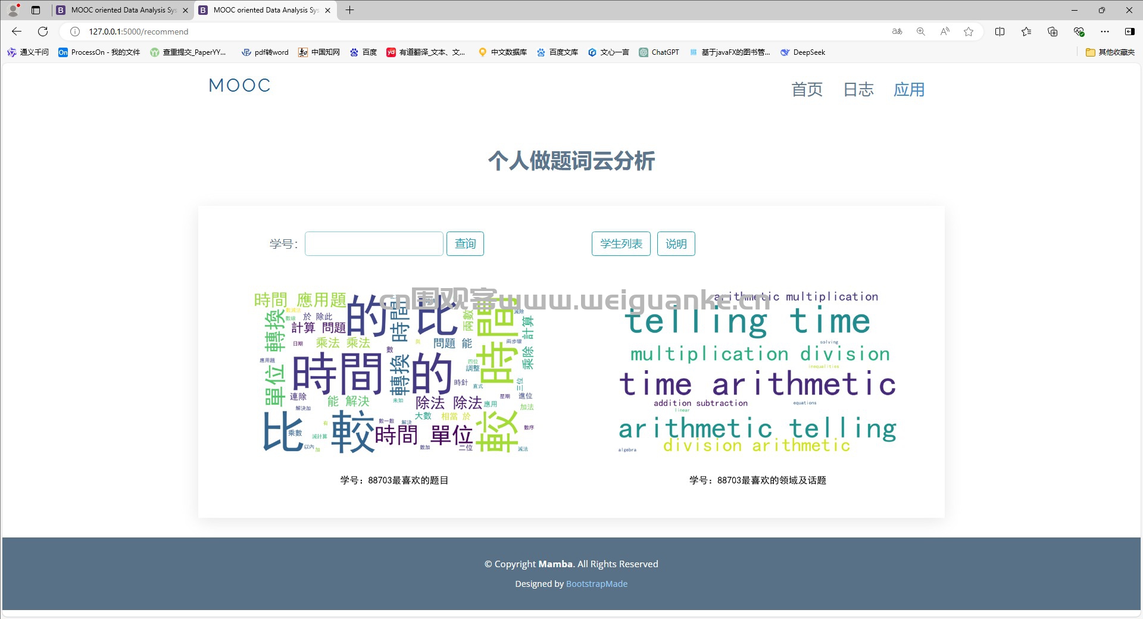Expand the 其他收藏夹 bookmarks folder

pos(1110,52)
